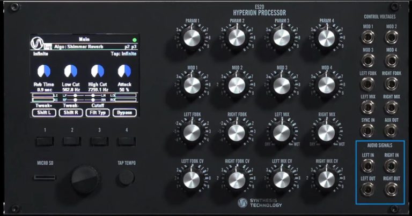Viewport: 412px width, 216px height.
Task: Click the large black encoder knob
Action: [x=85, y=179]
